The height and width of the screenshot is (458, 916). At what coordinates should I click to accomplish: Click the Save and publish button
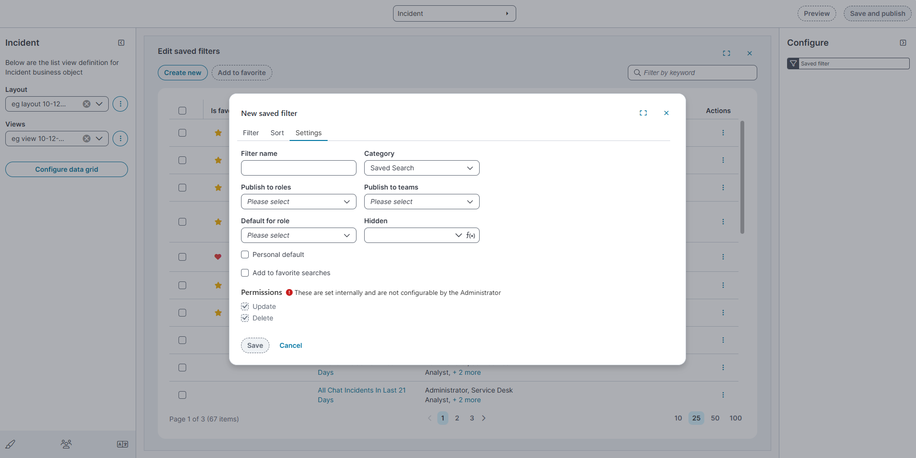[877, 13]
